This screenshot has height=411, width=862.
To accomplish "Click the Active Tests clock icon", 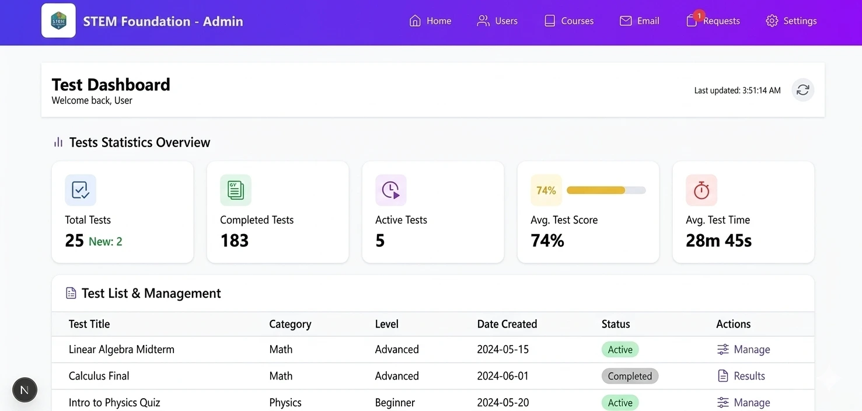I will point(390,190).
